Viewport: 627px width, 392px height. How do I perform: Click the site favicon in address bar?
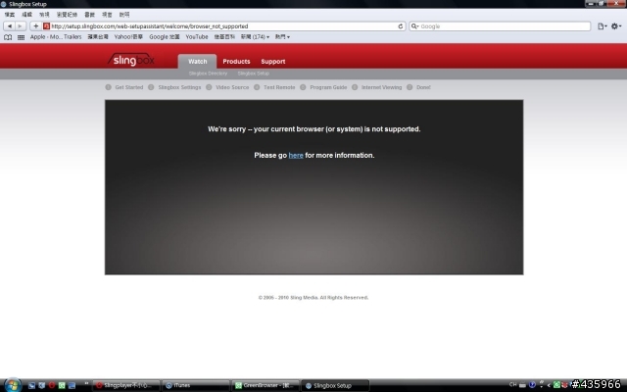click(x=46, y=26)
